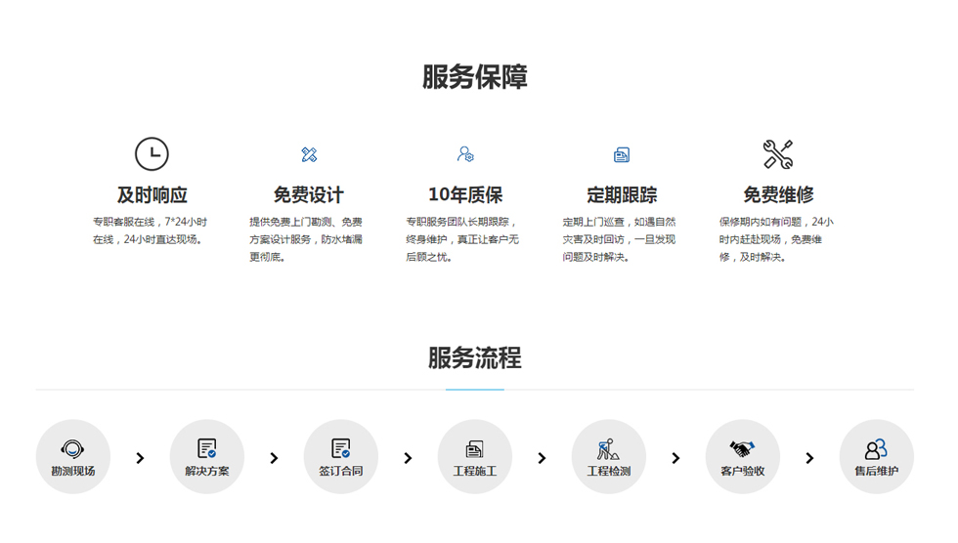Click description text starting 提供免费上门勘测

tap(306, 239)
